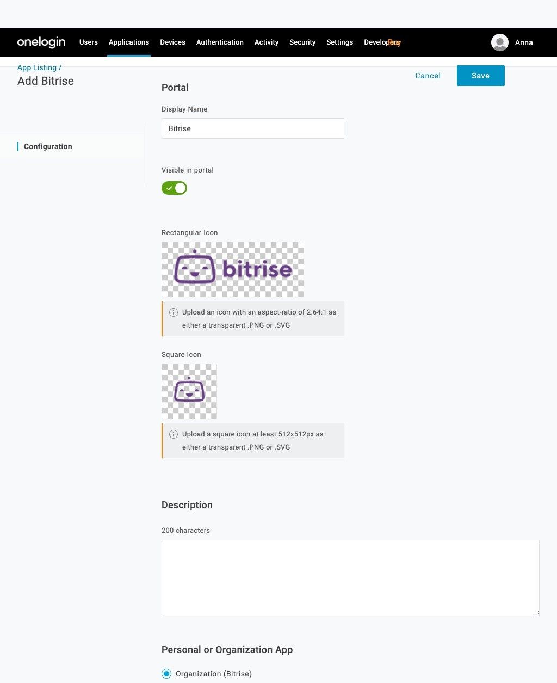Switch to the Security tab

pos(302,42)
